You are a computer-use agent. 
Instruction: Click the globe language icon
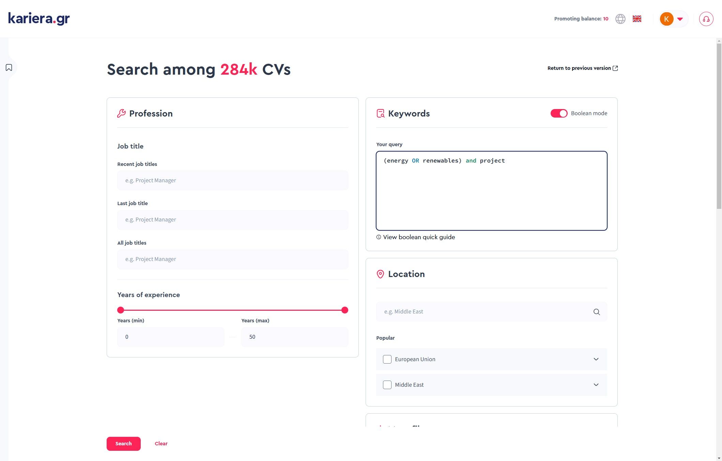pos(620,19)
